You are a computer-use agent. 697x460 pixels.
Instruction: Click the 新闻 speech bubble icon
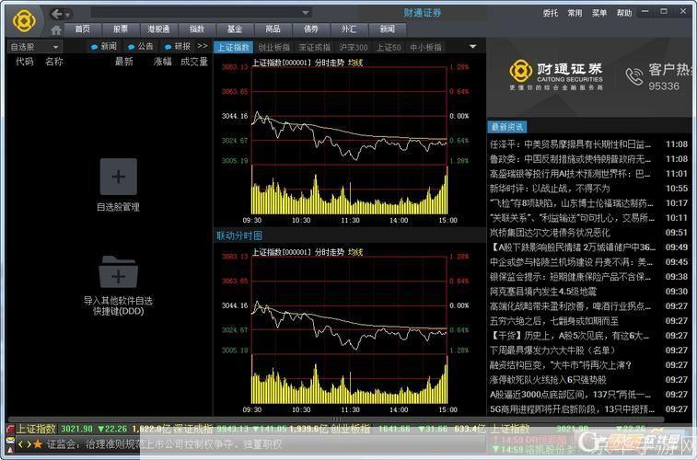(x=95, y=46)
